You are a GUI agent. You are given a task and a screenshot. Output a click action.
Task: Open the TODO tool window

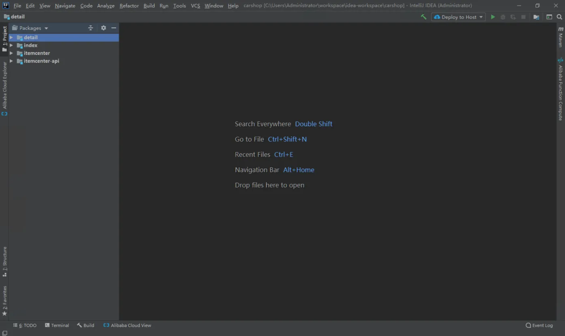click(x=25, y=325)
